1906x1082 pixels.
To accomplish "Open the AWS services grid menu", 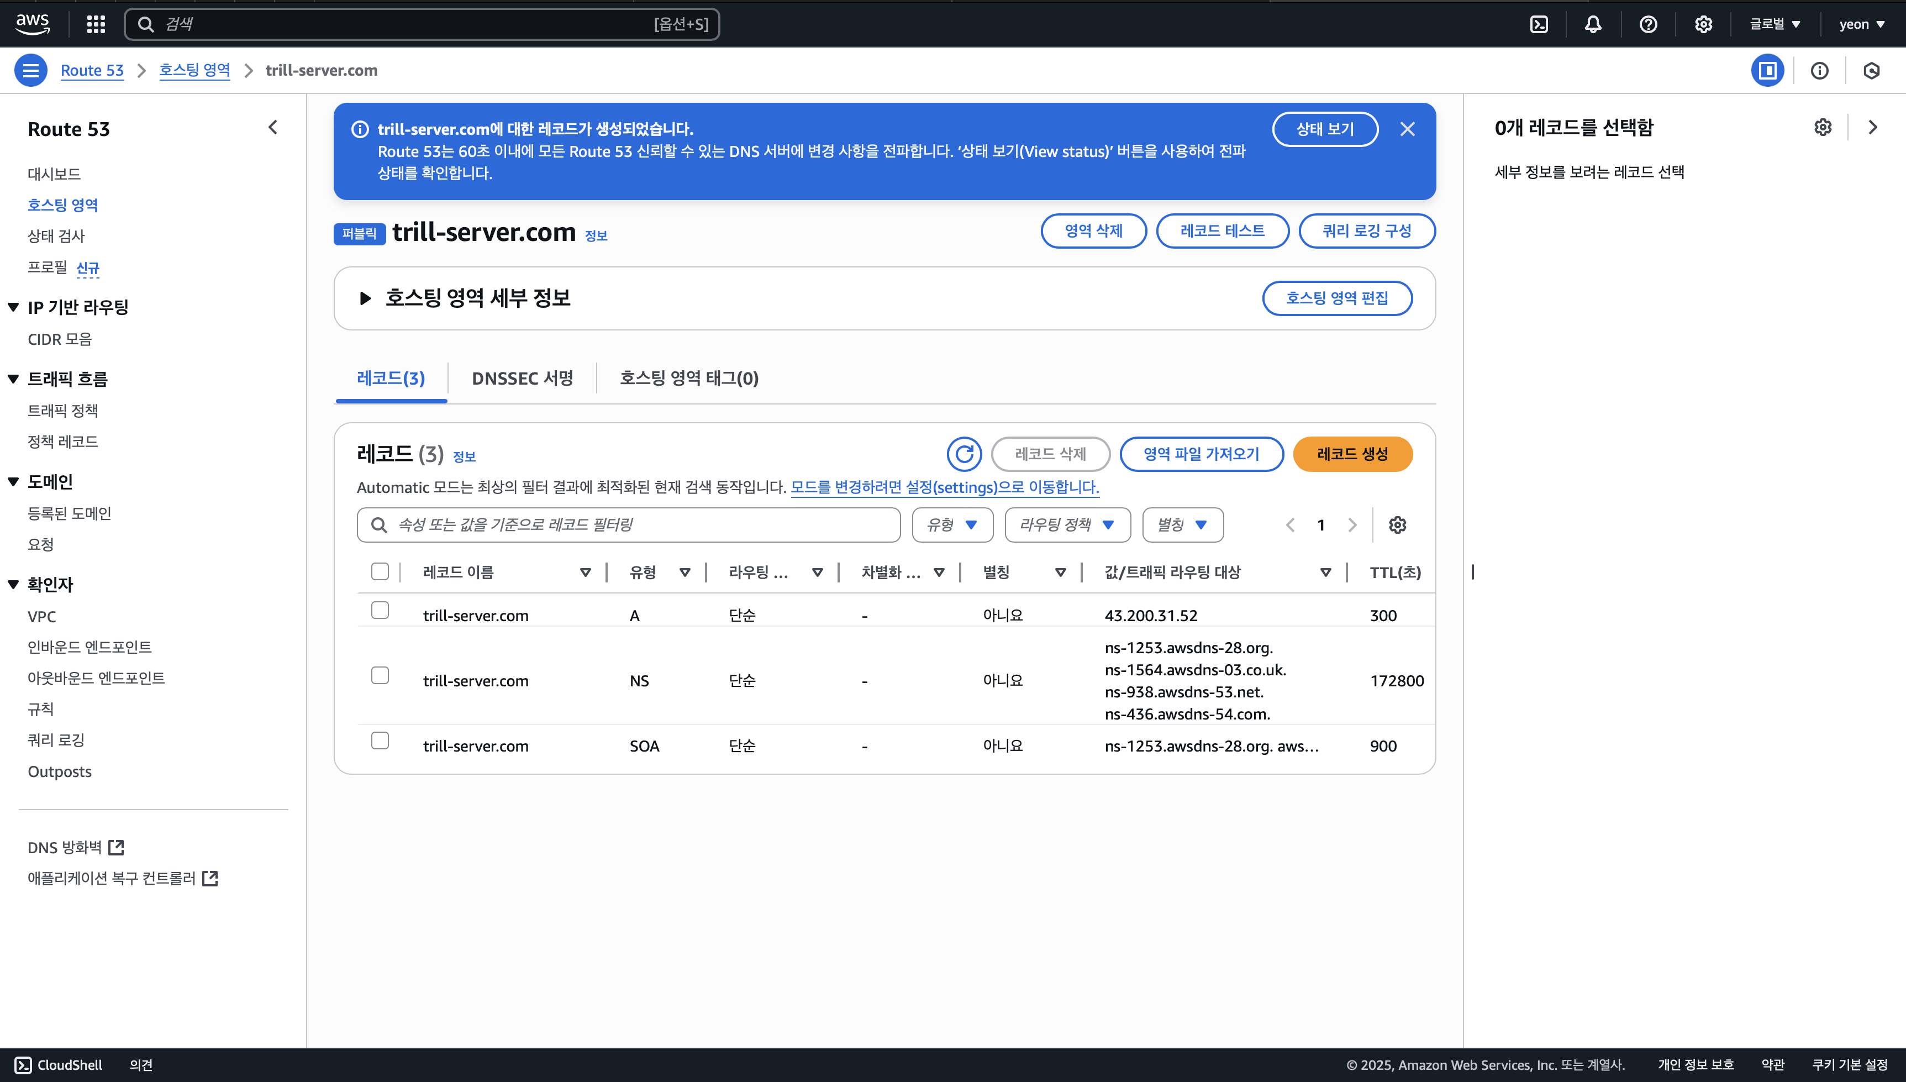I will (96, 24).
